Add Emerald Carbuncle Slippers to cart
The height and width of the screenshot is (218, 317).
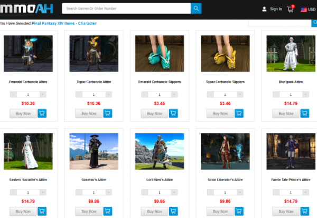173,113
